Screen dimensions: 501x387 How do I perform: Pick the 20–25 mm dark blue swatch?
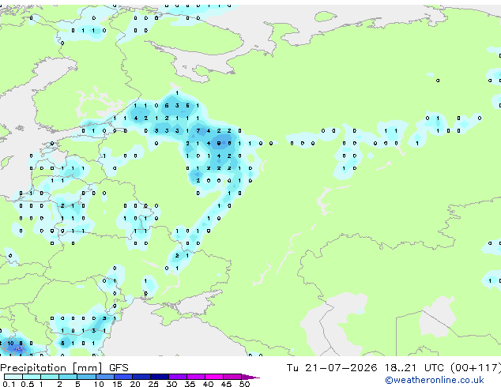tap(141, 377)
